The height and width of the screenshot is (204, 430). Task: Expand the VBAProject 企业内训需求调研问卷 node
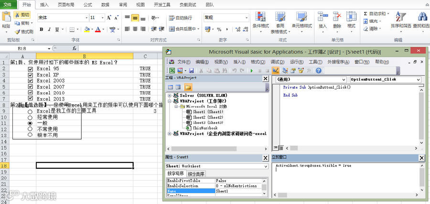(x=170, y=134)
